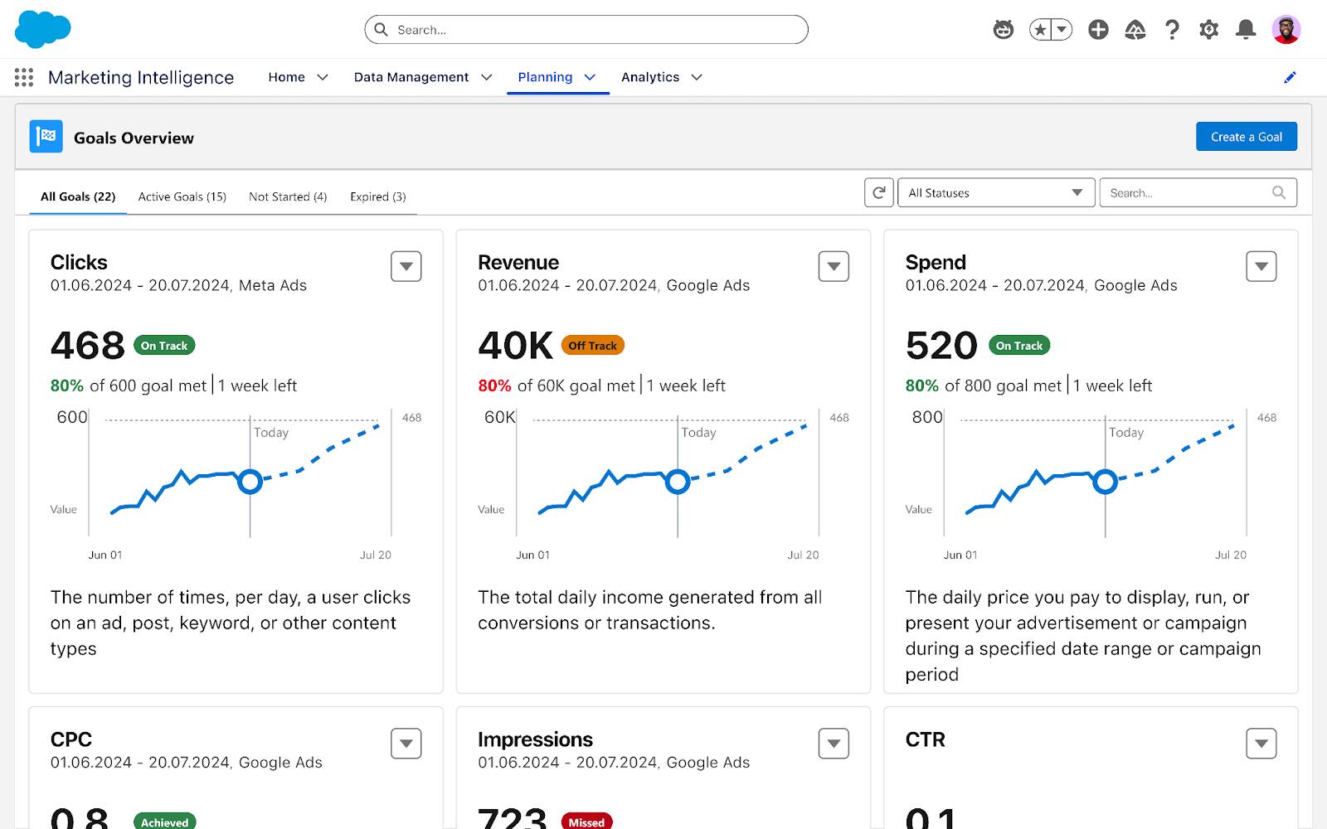Screen dimensions: 1327x829
Task: Click the Today marker on Spend chart
Action: 1105,481
